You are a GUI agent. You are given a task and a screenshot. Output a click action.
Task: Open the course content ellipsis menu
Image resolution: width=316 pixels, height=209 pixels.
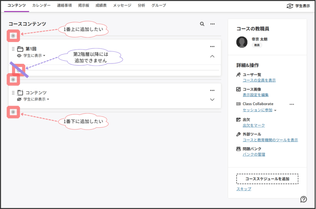(x=212, y=24)
